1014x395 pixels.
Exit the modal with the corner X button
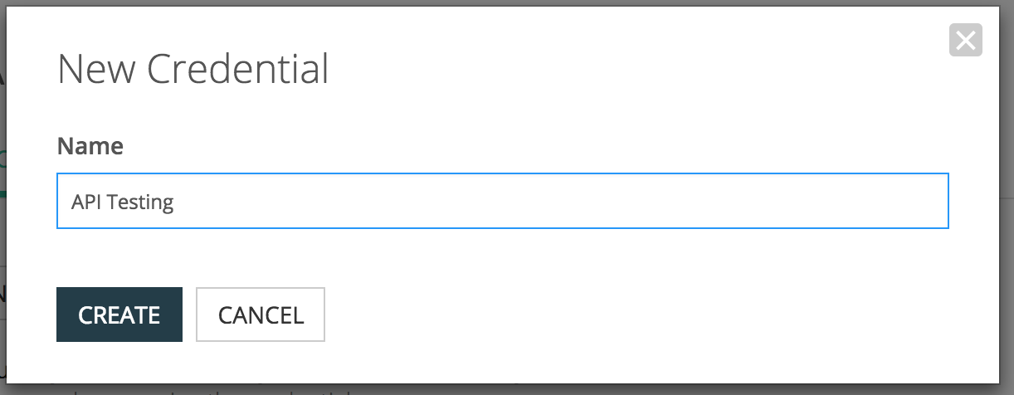tap(965, 41)
